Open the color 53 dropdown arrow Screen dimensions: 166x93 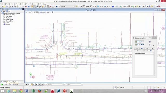click(81, 6)
